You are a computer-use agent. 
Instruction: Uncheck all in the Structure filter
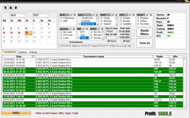point(74,29)
